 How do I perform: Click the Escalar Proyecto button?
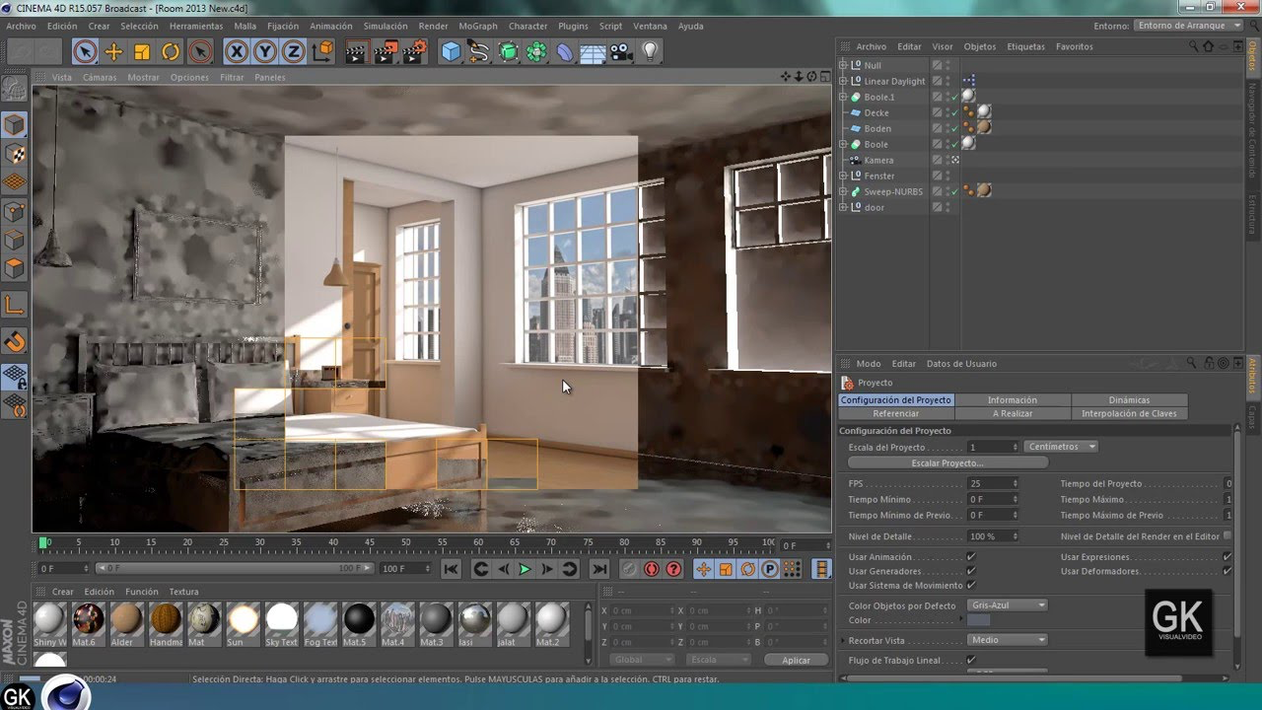click(x=947, y=462)
